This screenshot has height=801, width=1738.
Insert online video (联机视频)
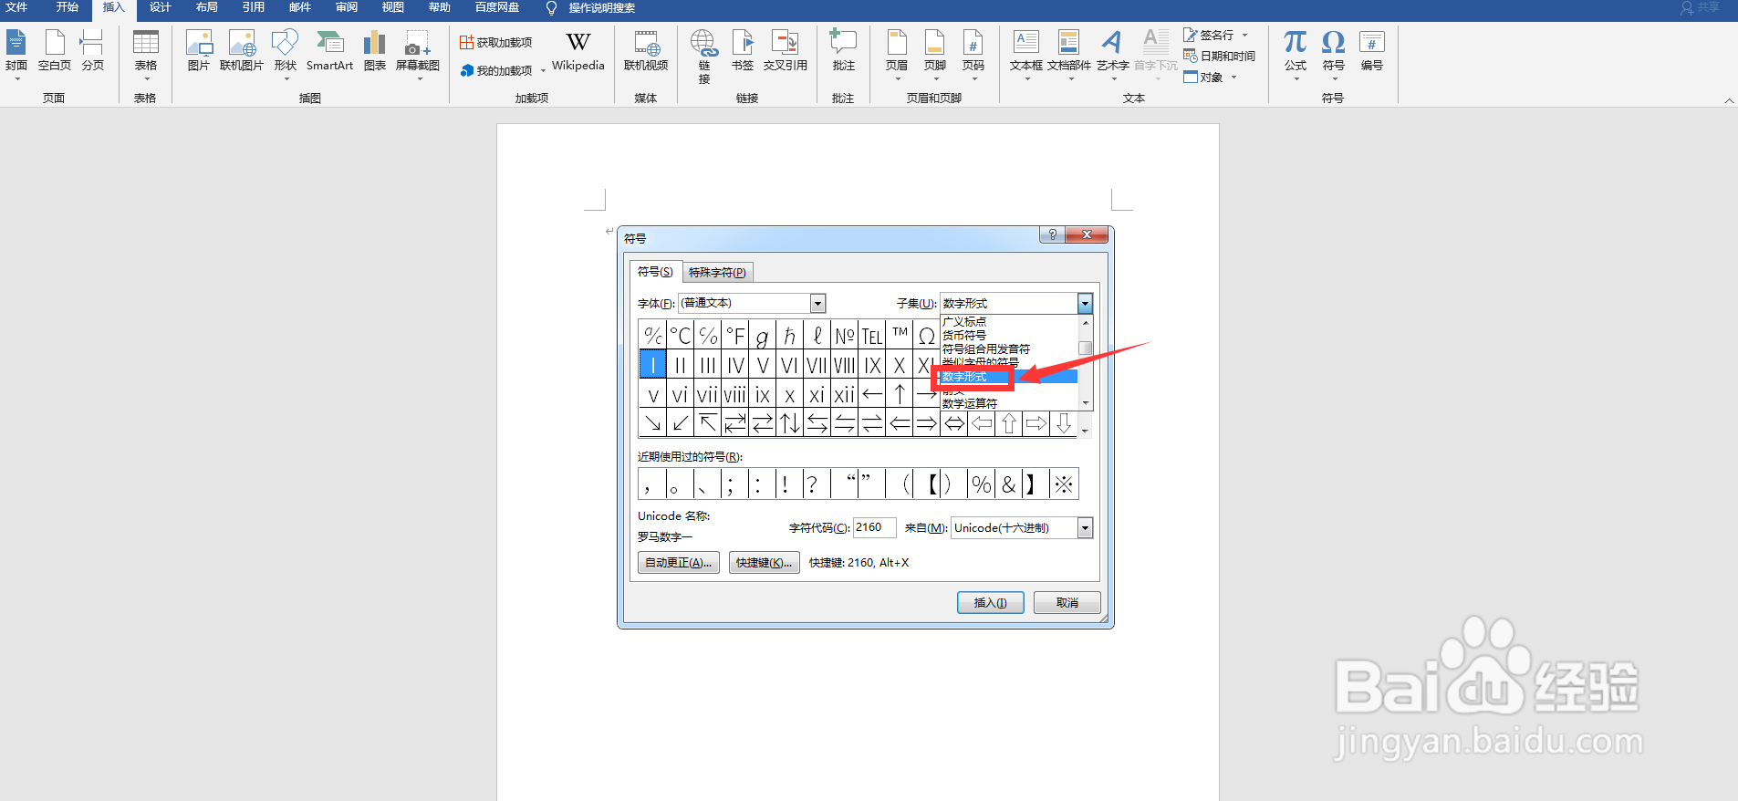(x=646, y=51)
